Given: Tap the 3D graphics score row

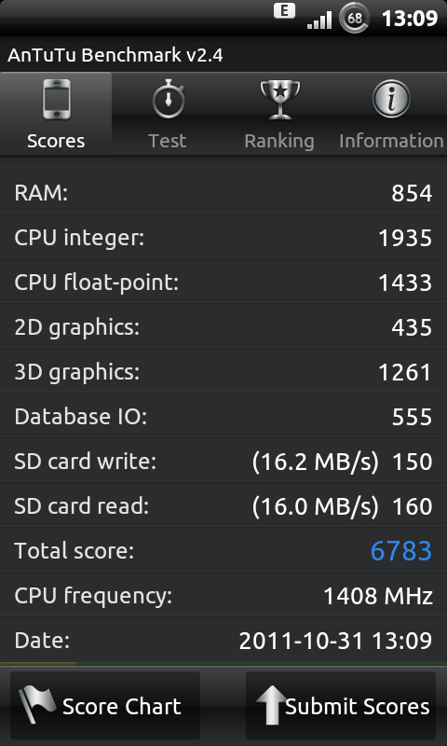Looking at the screenshot, I should tap(223, 371).
